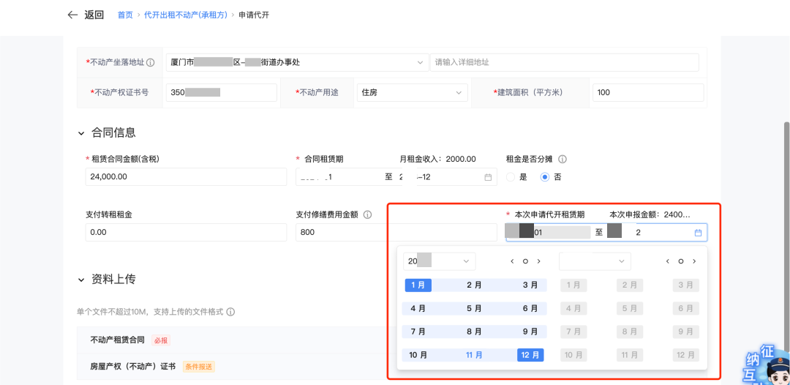790x385 pixels.
Task: Select the 是 radio for 租金是否分摊
Action: pyautogui.click(x=511, y=177)
